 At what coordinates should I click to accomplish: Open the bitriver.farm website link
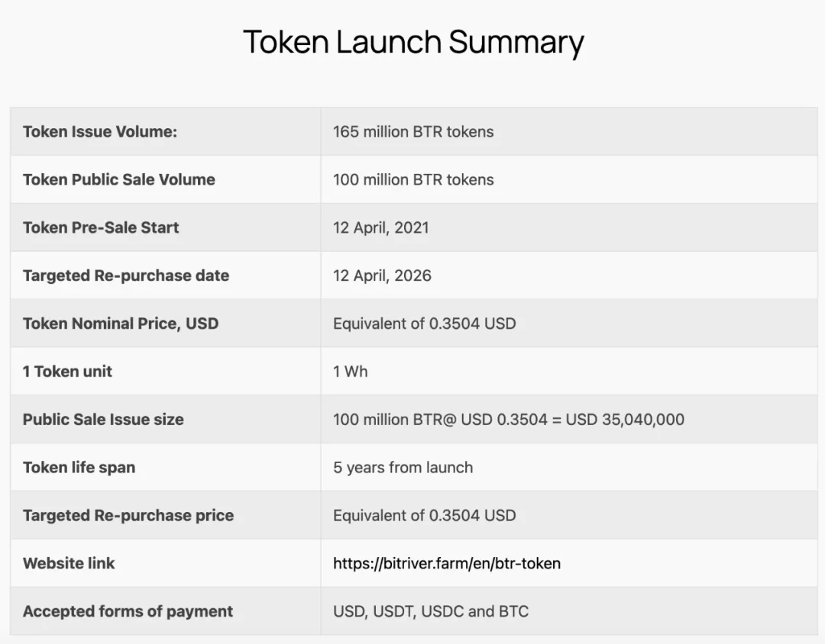tap(447, 564)
